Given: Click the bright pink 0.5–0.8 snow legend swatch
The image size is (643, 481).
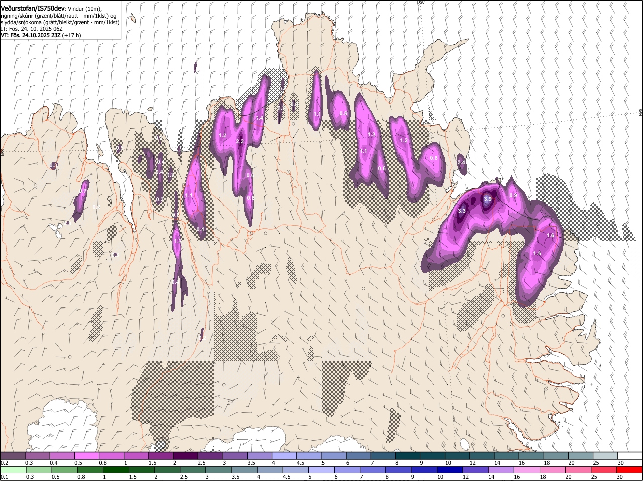Looking at the screenshot, I should tap(87, 455).
